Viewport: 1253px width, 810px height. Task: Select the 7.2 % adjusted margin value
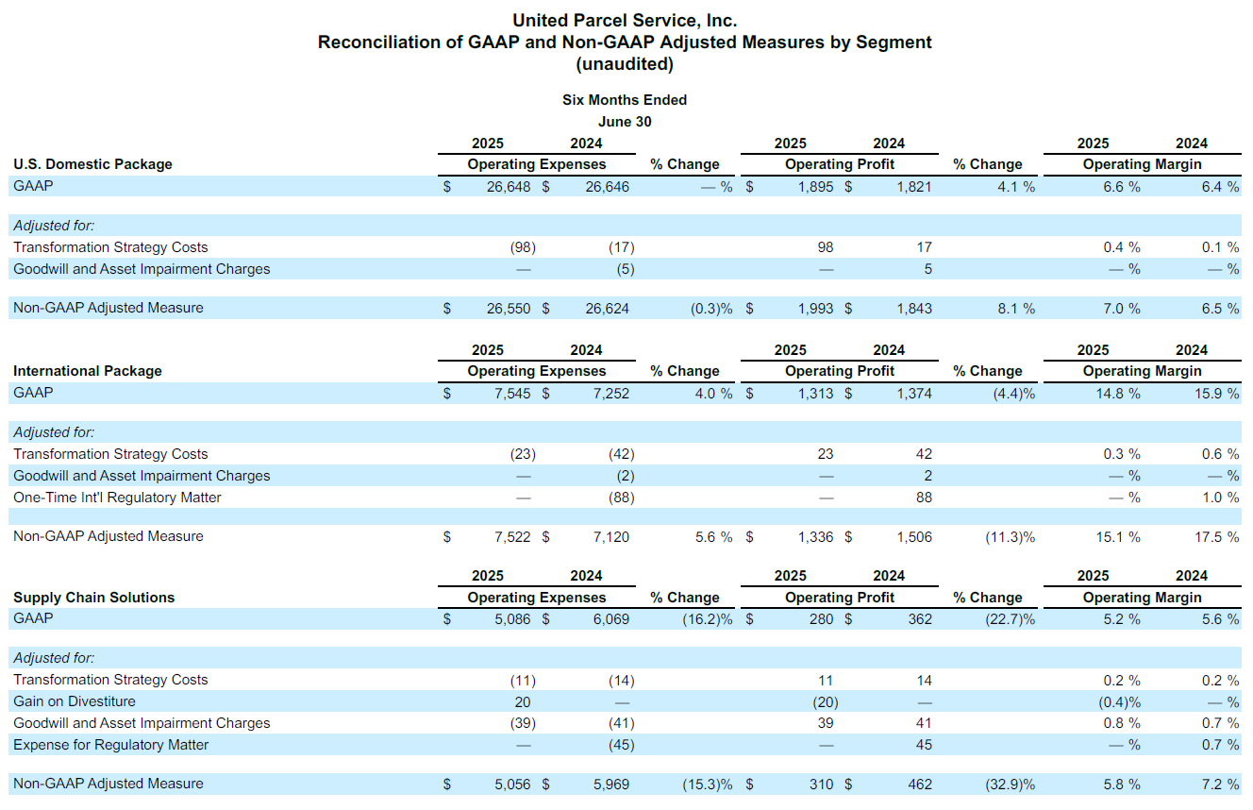[x=1220, y=784]
